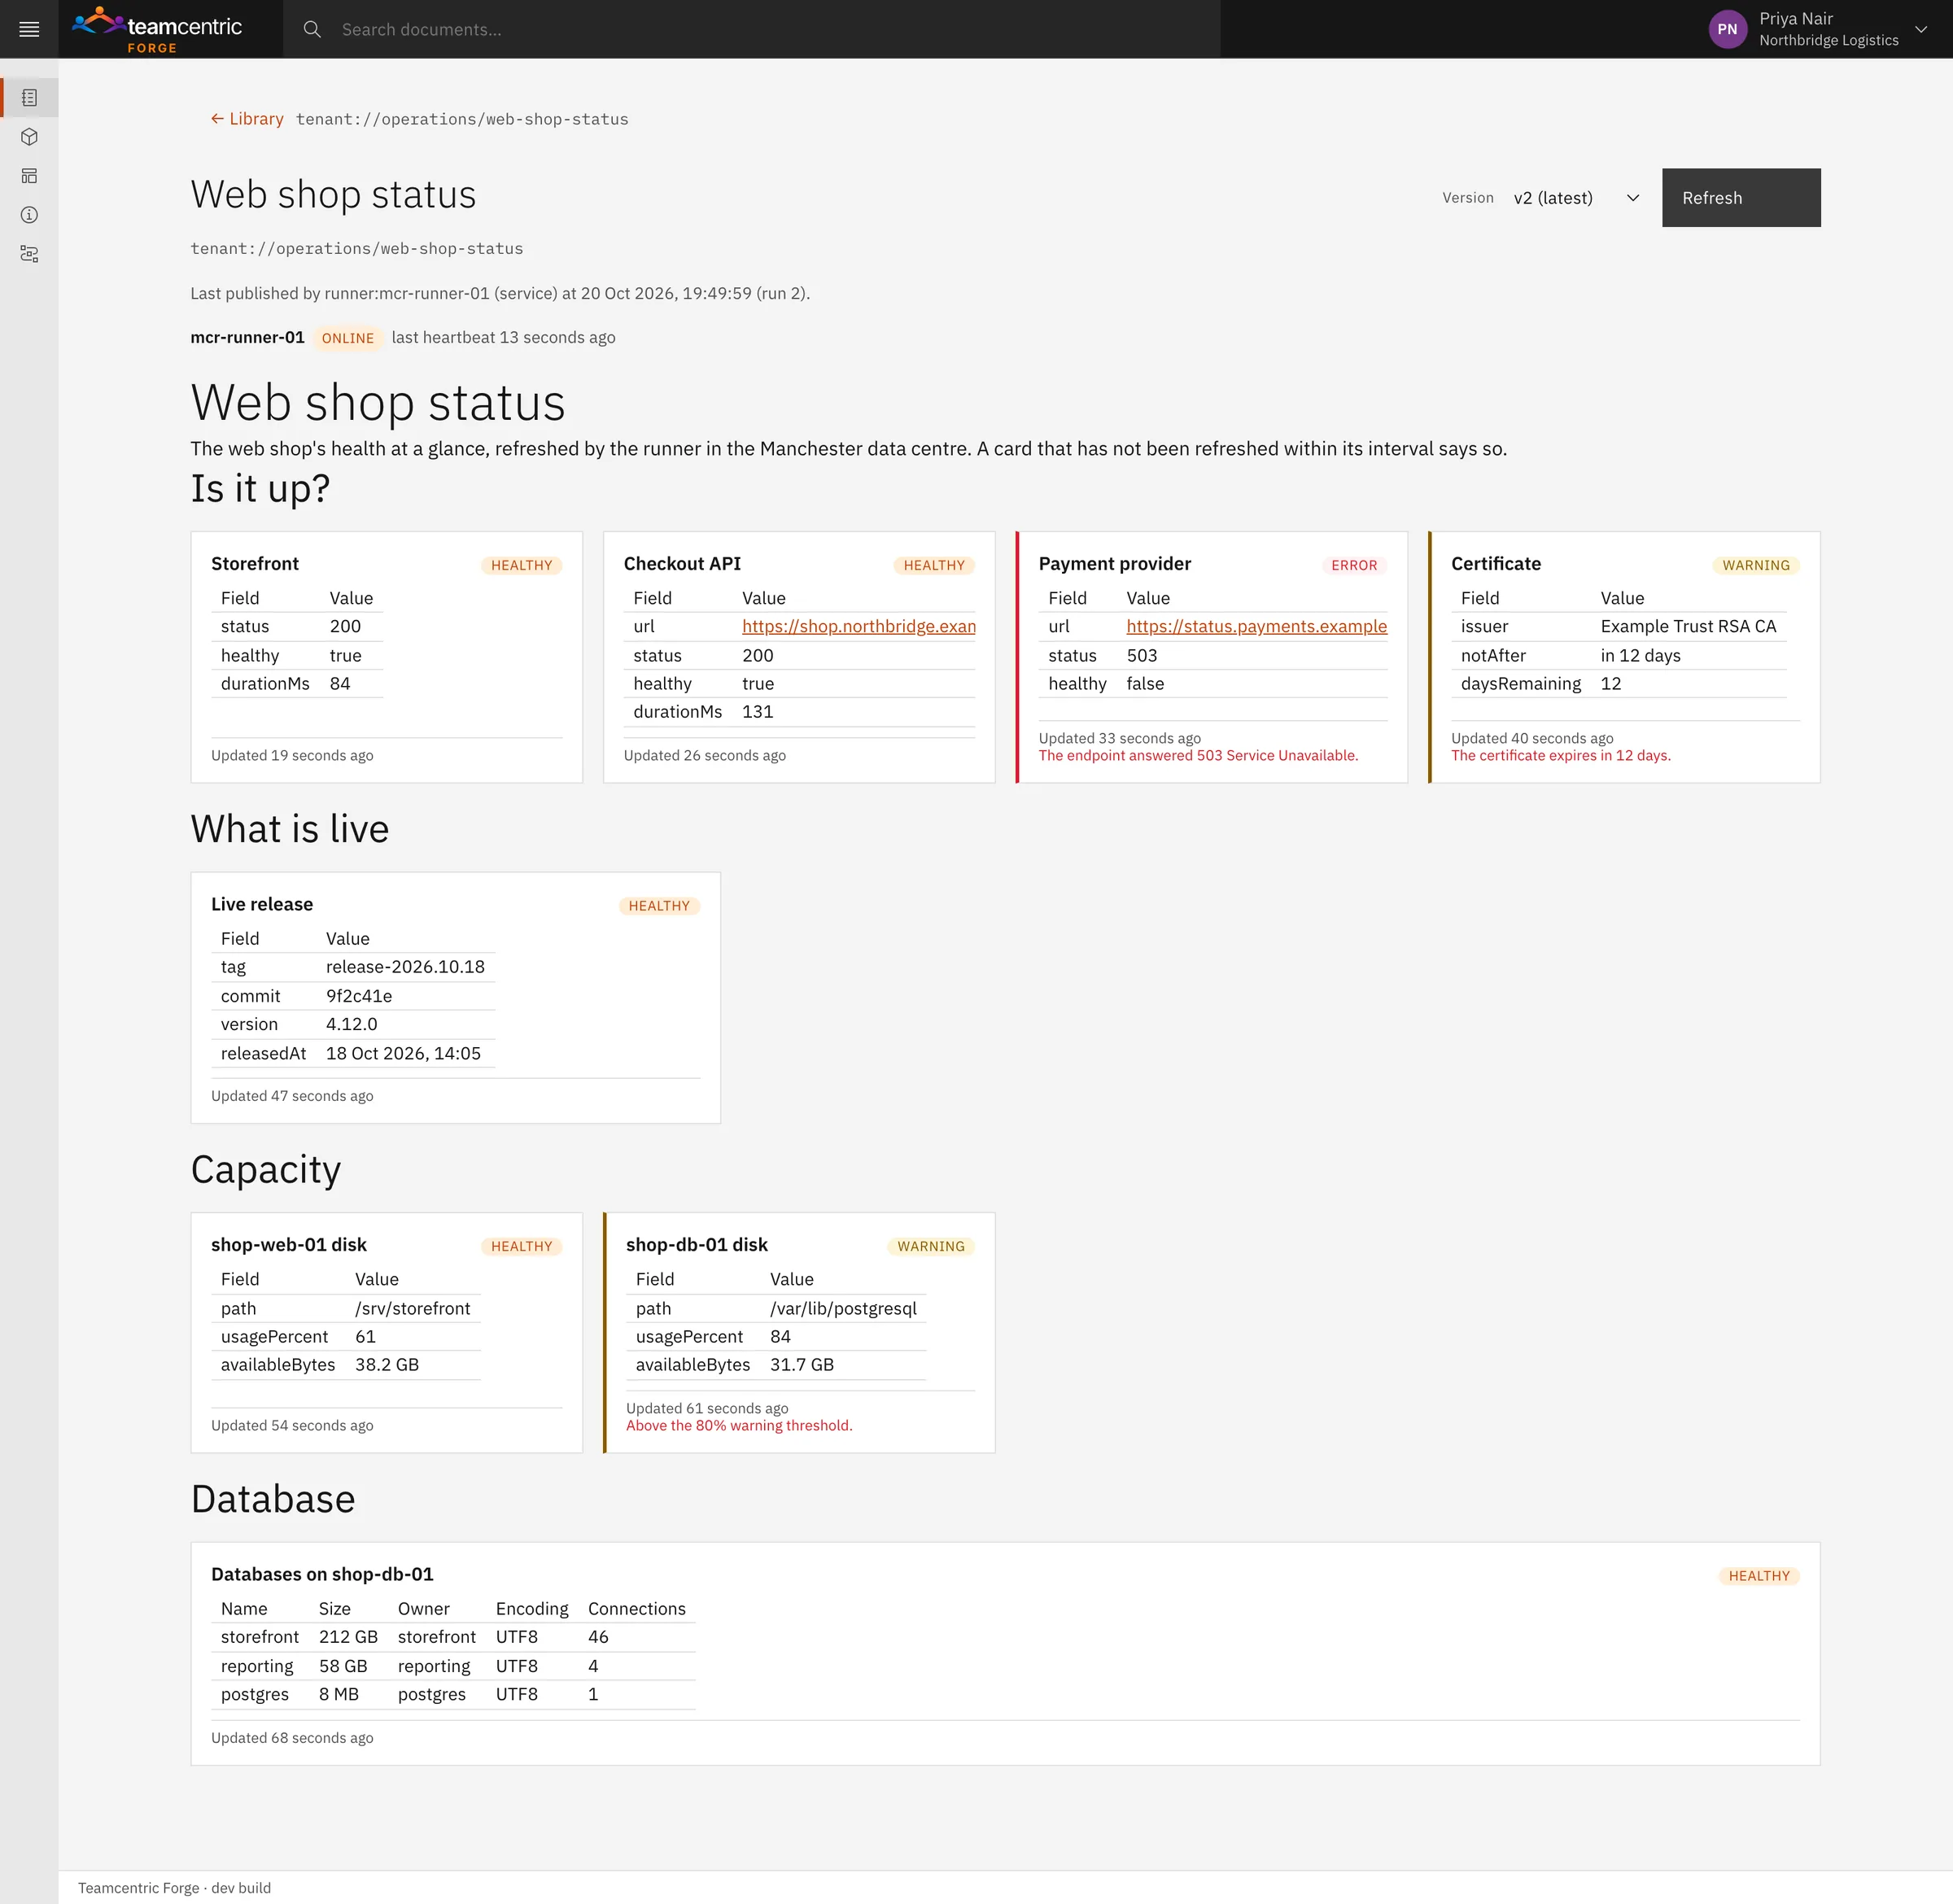
Task: Click the Refresh button
Action: [1741, 198]
